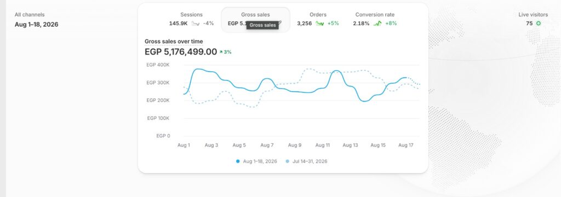This screenshot has width=561, height=197.
Task: Click the EGP 400K axis label
Action: pyautogui.click(x=158, y=65)
